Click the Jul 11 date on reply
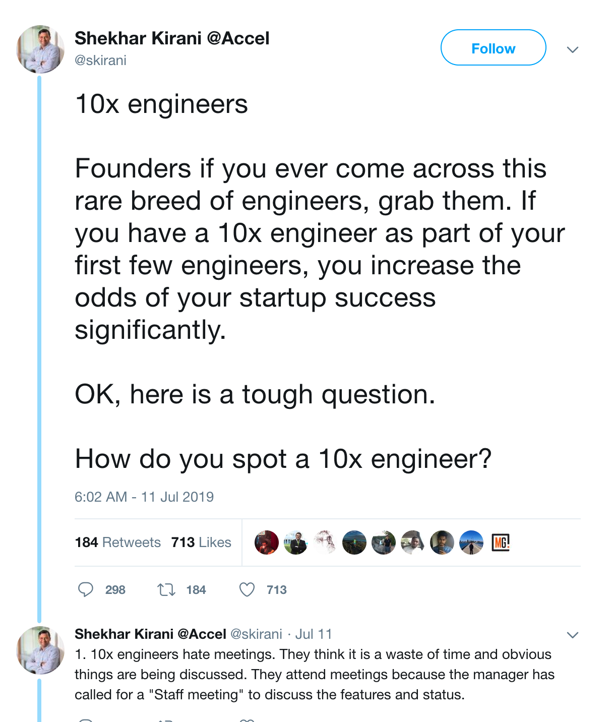The height and width of the screenshot is (722, 612). click(314, 634)
